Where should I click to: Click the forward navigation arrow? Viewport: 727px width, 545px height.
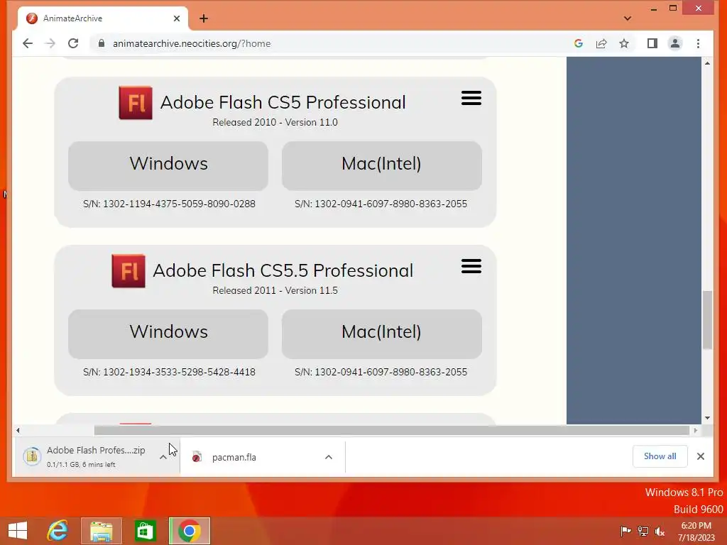pyautogui.click(x=50, y=43)
